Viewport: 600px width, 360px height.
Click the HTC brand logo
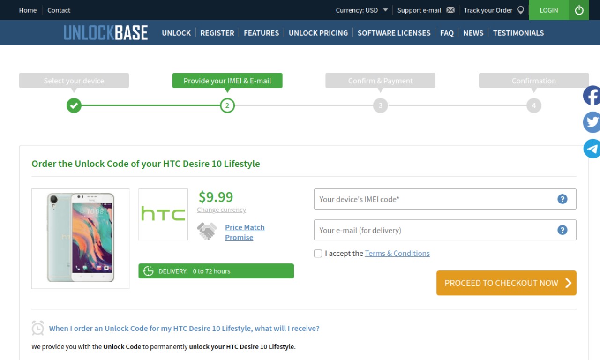tap(163, 214)
